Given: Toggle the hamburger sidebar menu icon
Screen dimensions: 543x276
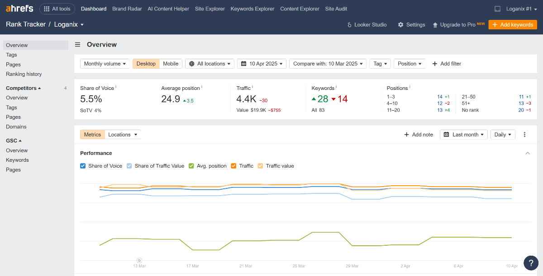Looking at the screenshot, I should coord(78,44).
